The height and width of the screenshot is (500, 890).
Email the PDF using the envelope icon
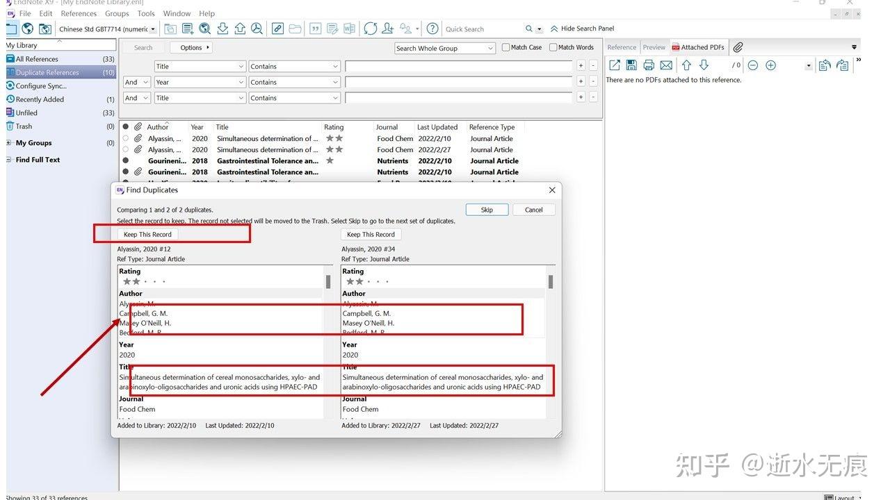[x=666, y=65]
